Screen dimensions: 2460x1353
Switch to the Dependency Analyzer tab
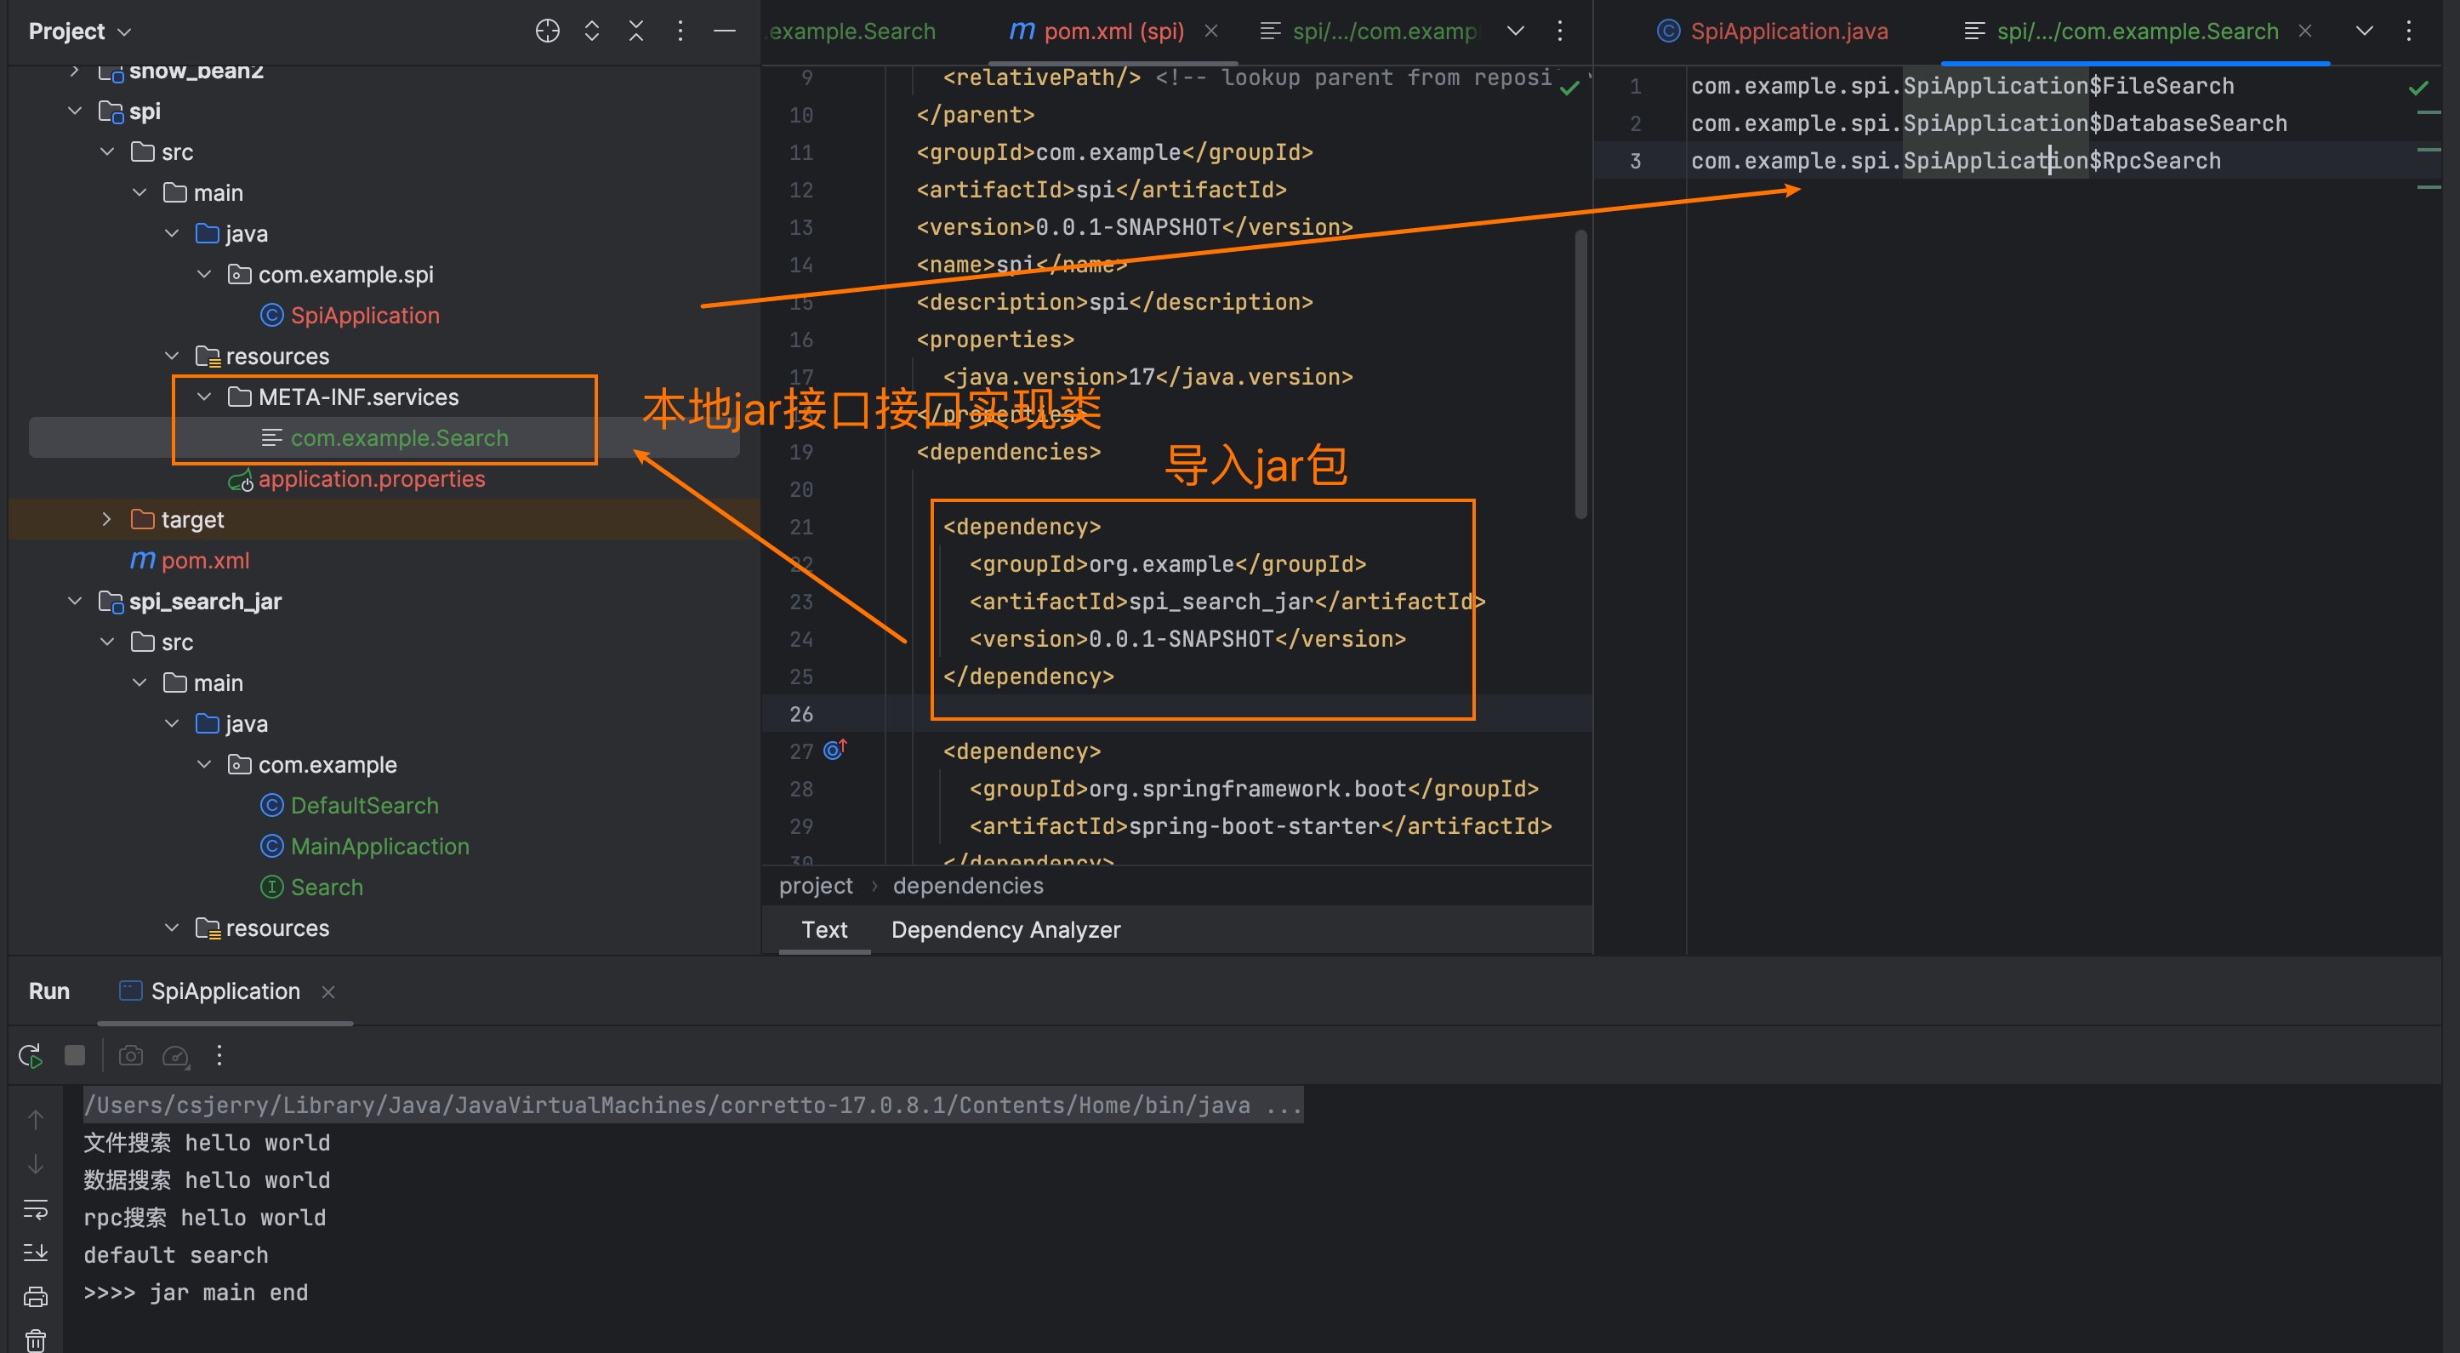pyautogui.click(x=1008, y=930)
